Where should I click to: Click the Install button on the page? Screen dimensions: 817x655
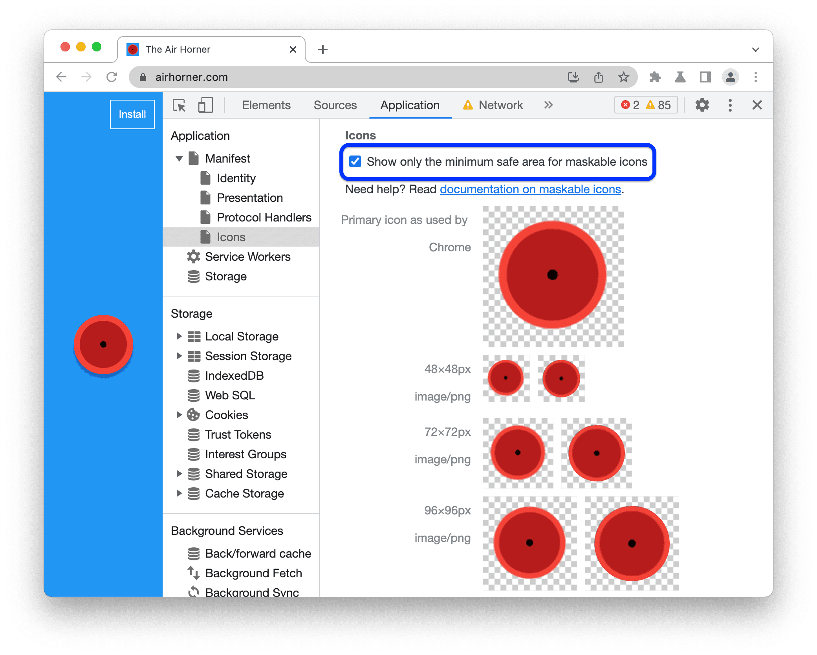coord(131,113)
